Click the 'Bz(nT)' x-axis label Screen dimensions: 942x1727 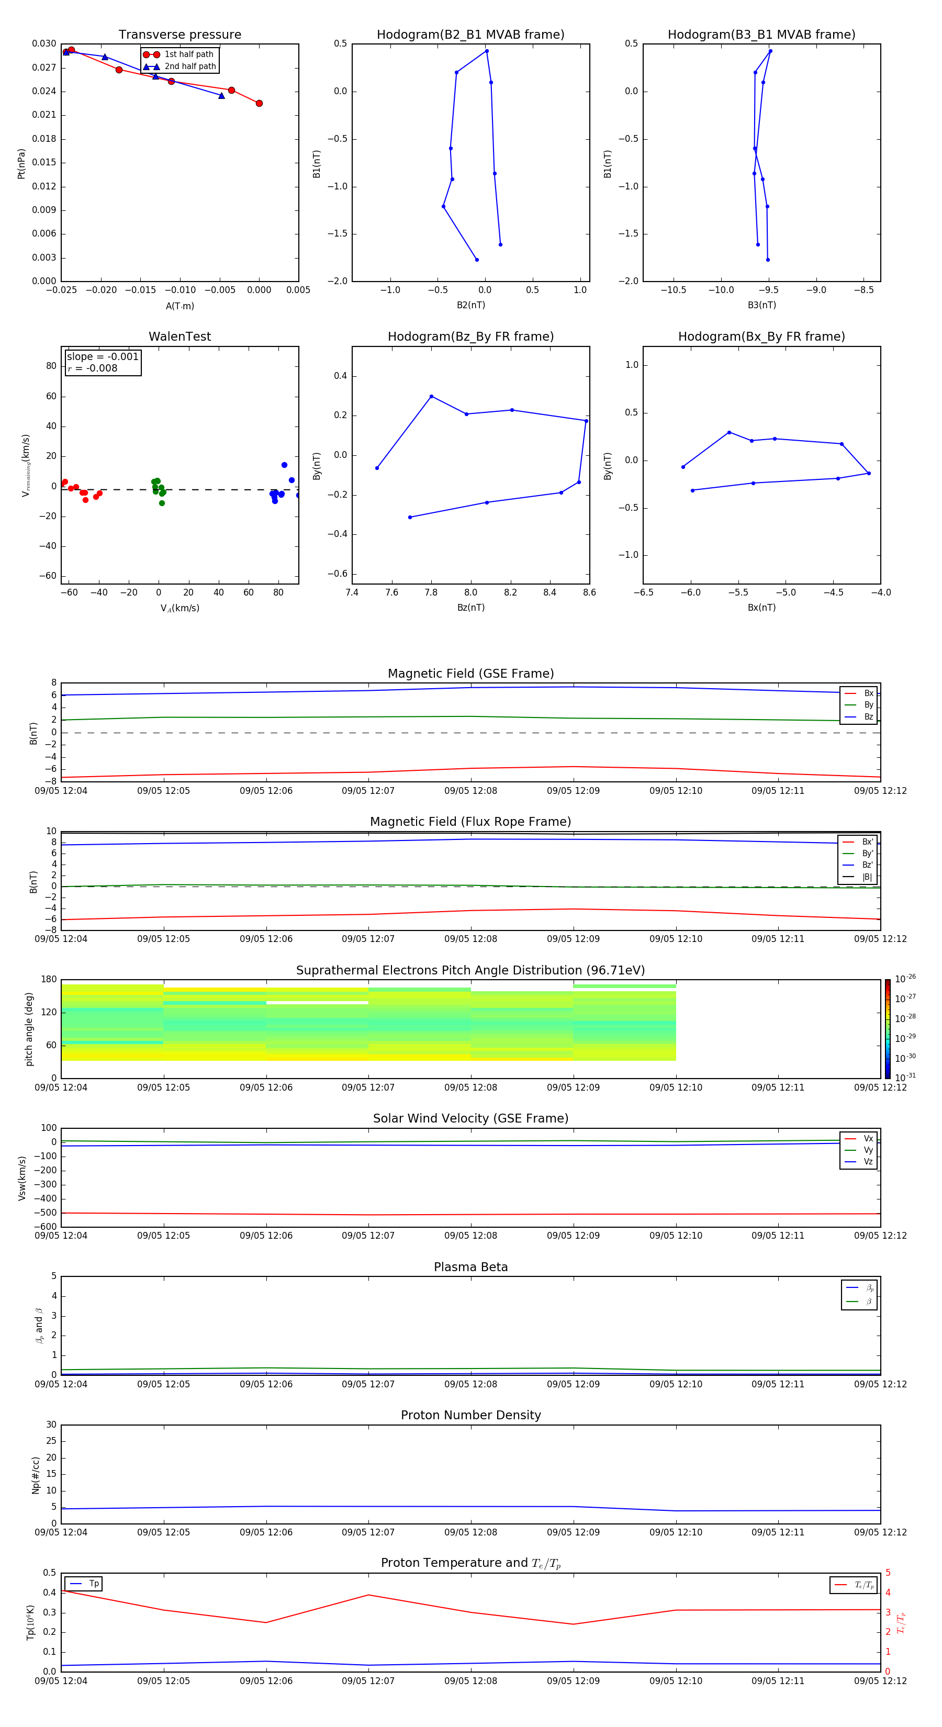coord(470,608)
